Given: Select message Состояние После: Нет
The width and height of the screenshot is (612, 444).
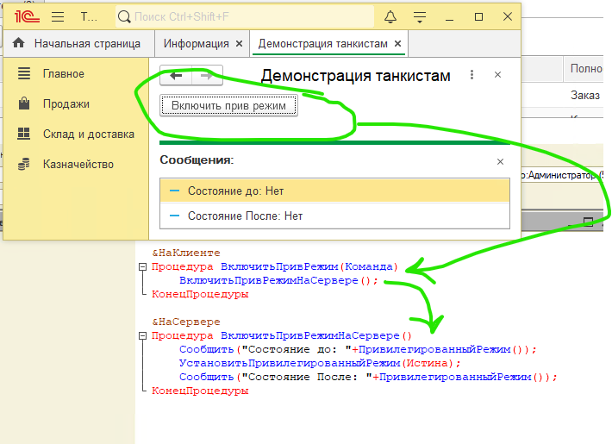Looking at the screenshot, I should click(335, 216).
